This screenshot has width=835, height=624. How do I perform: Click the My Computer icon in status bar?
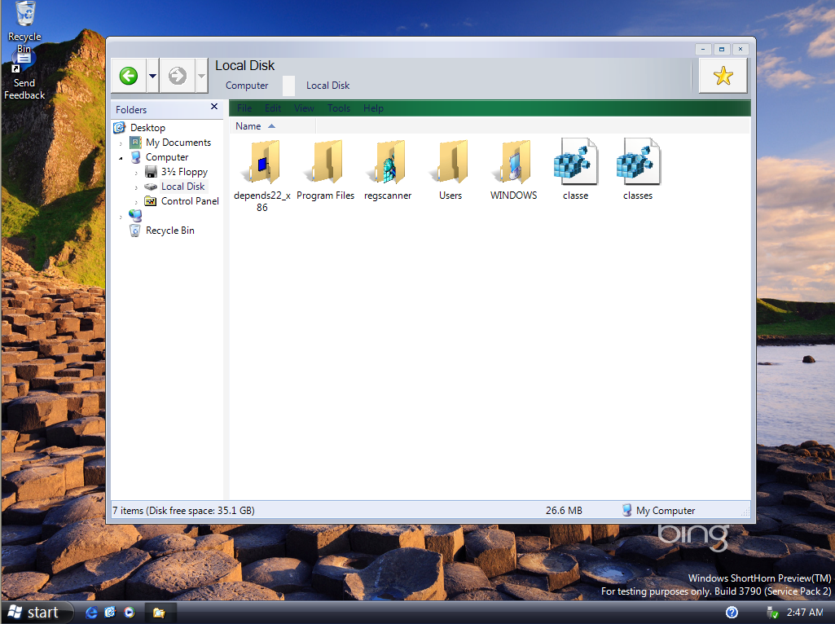pos(627,510)
